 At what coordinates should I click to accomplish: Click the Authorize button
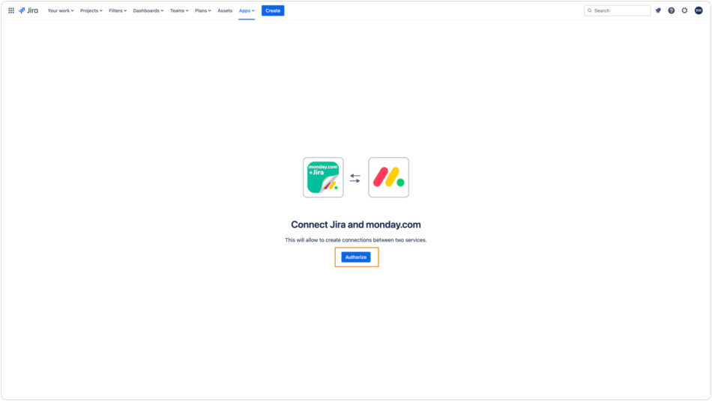click(x=356, y=257)
